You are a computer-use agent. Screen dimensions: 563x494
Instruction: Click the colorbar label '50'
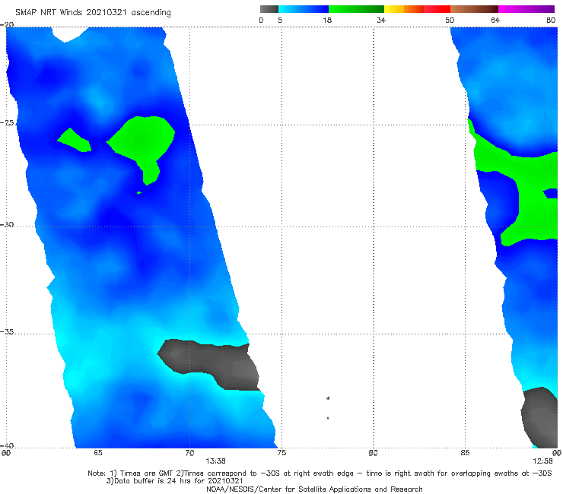pyautogui.click(x=450, y=20)
